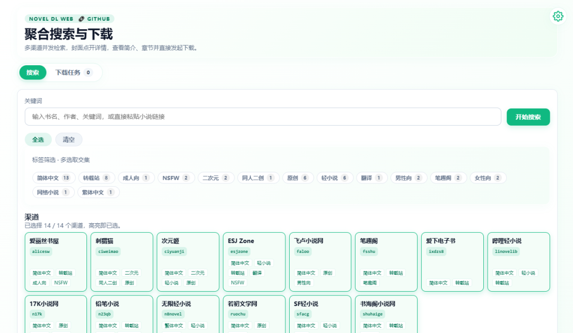
Task: Click the 全选 button
Action: tap(38, 139)
